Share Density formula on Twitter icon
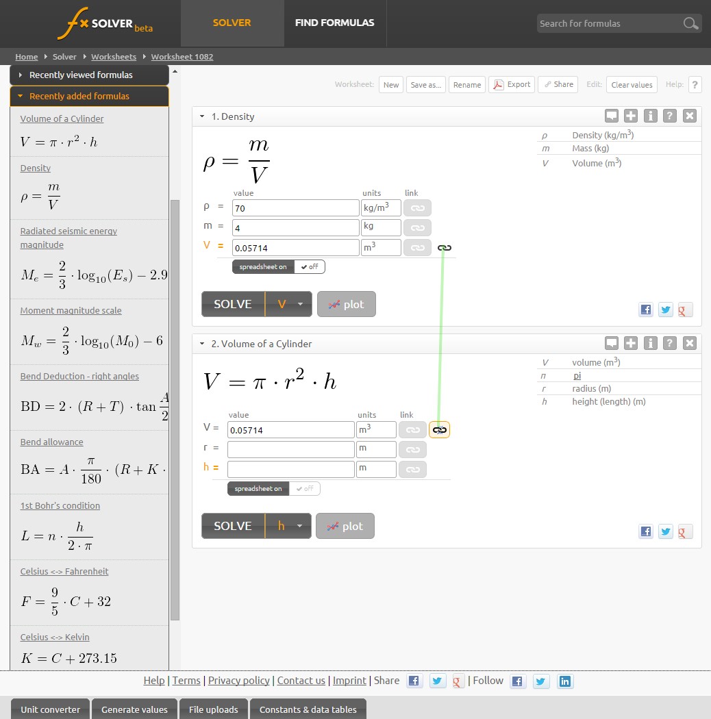Screen dimensions: 711x719 tap(665, 310)
